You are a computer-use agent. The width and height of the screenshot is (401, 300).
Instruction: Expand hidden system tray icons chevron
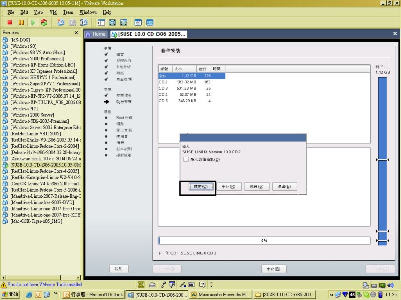coord(332,295)
